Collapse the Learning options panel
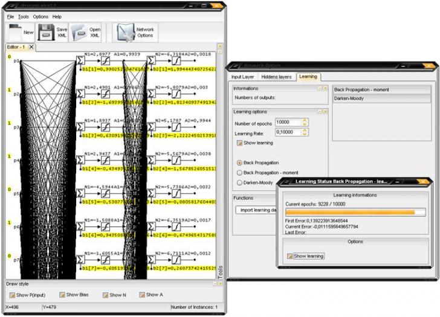Viewport: 440px width, 317px height. (319, 112)
